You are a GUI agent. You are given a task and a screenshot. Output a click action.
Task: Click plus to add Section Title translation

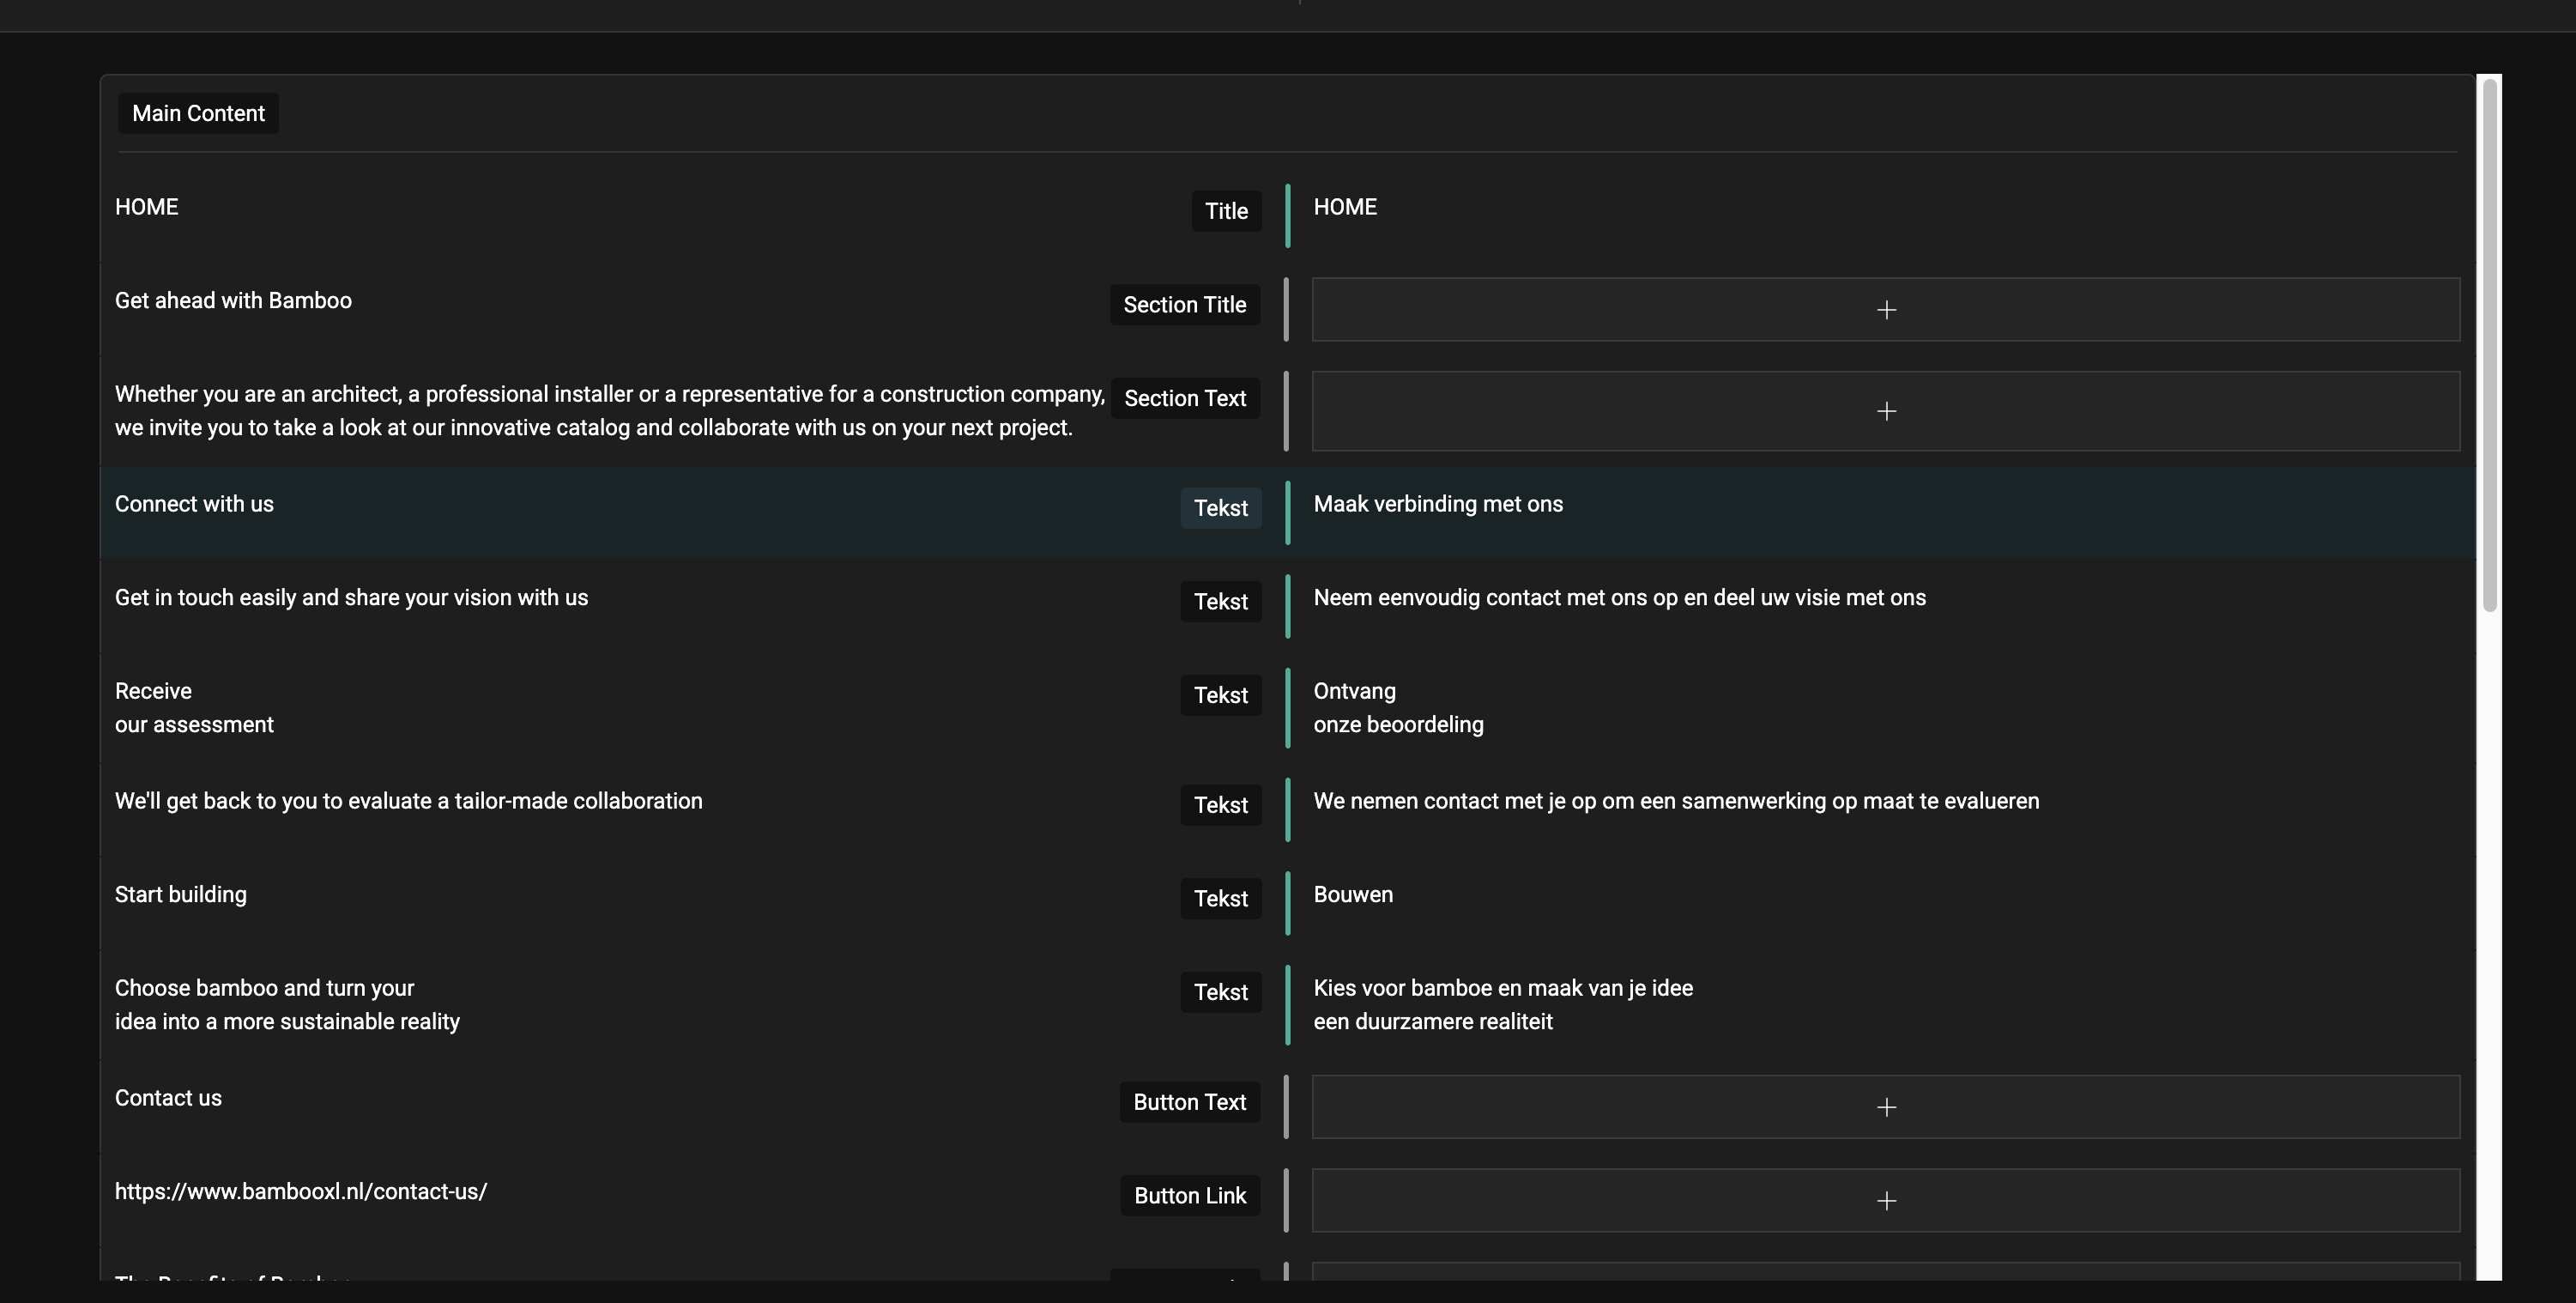coord(1885,310)
